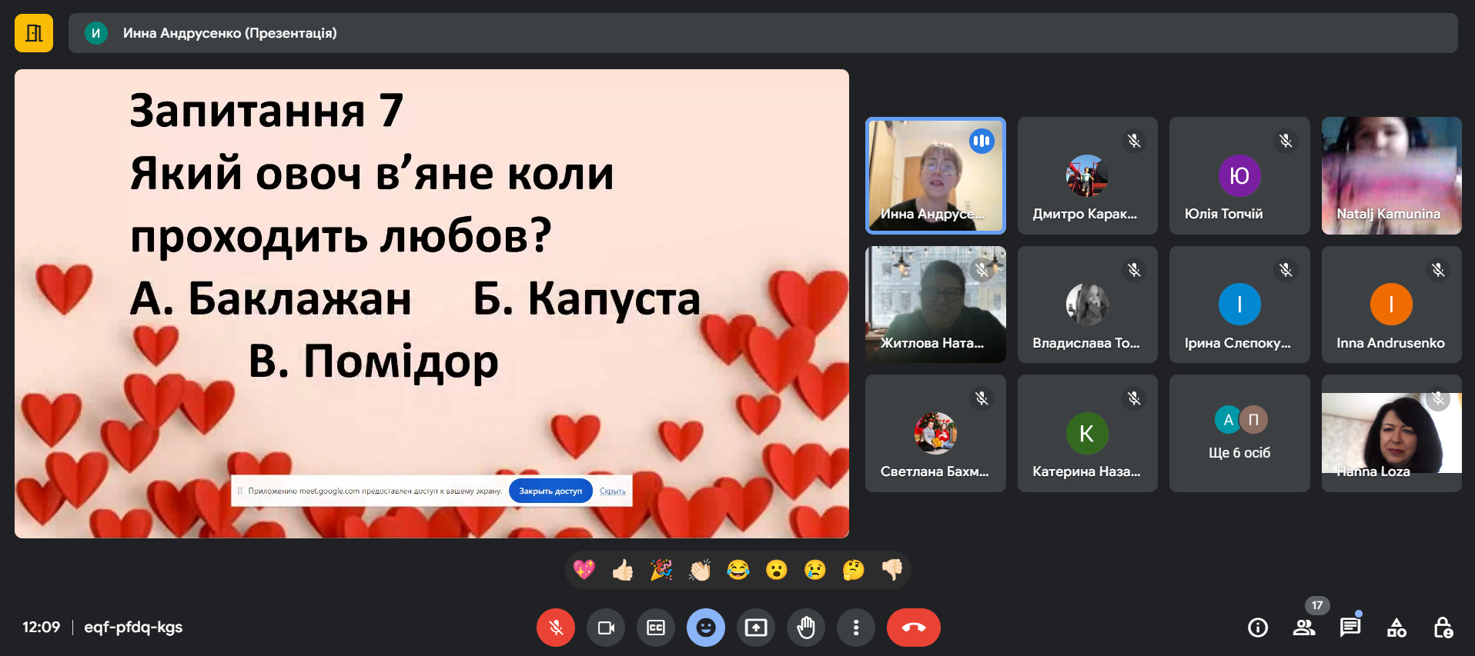Turn on closed captions

656,628
